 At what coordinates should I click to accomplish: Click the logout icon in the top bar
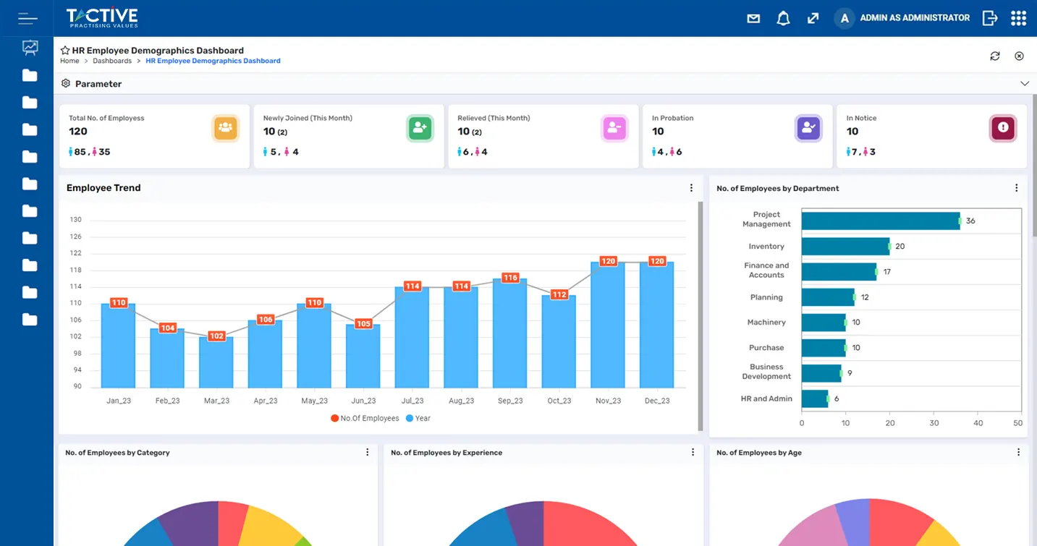(x=990, y=17)
